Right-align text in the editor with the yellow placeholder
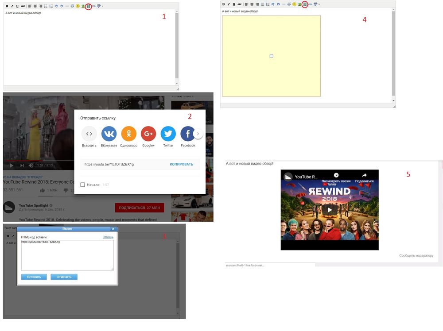This screenshot has height=331, width=443. 257,4
